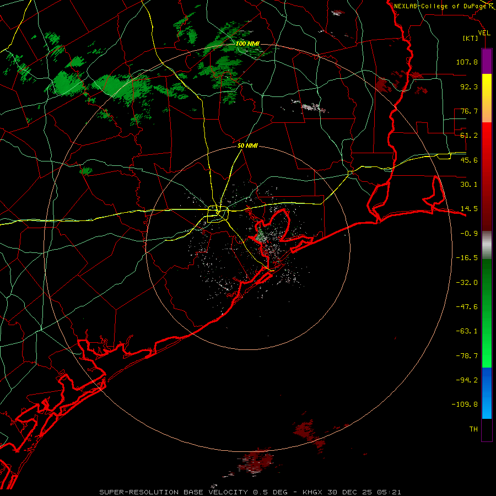This screenshot has height=496, width=496.
Task: Click the -47.6 velocity legend value
Action: tap(467, 307)
